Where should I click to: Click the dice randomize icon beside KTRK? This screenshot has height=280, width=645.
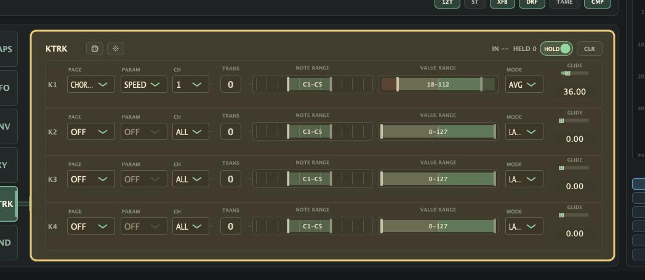(95, 49)
